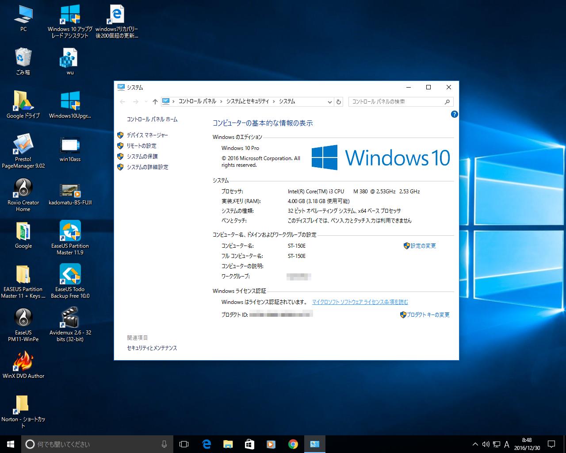Click the search magnifier in Control Panel
This screenshot has height=453, width=566.
(447, 102)
